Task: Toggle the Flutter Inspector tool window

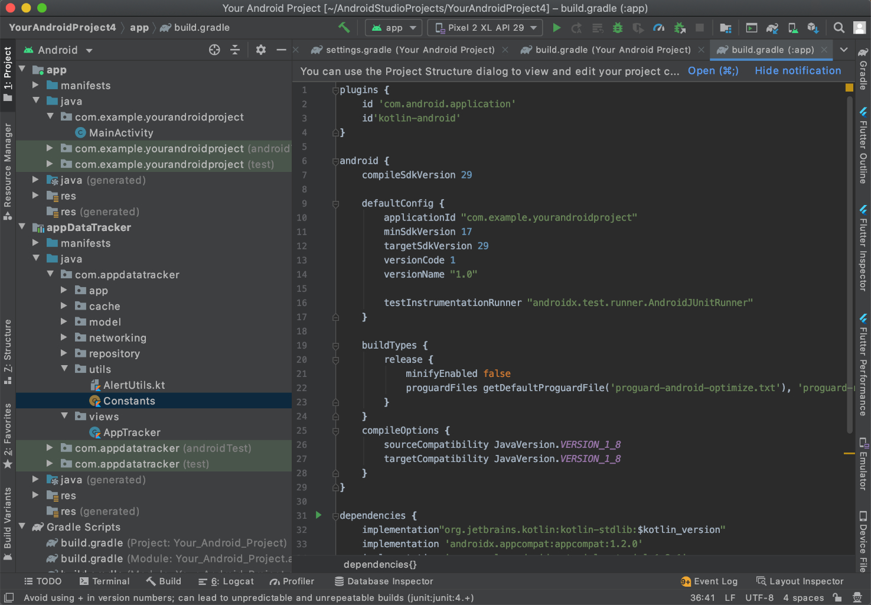Action: [863, 248]
